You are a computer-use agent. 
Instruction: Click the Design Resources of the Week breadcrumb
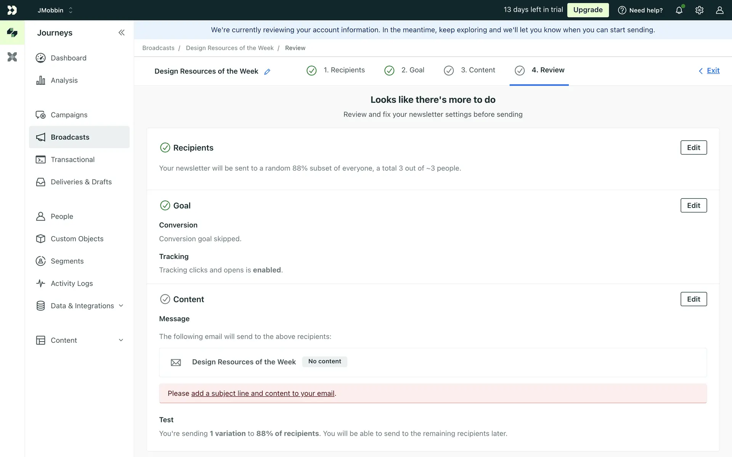(x=230, y=48)
